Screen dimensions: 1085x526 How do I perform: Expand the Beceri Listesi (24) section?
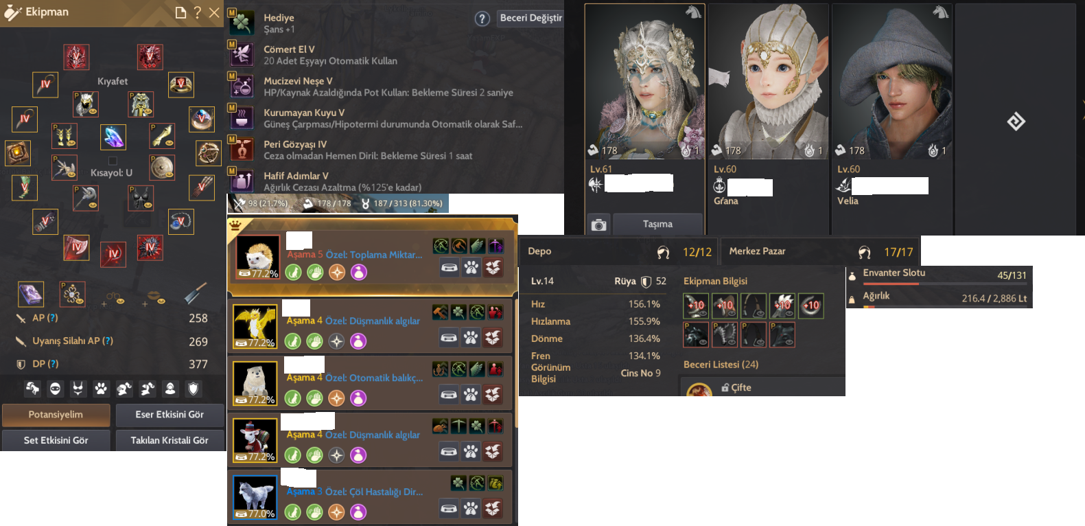(x=721, y=365)
